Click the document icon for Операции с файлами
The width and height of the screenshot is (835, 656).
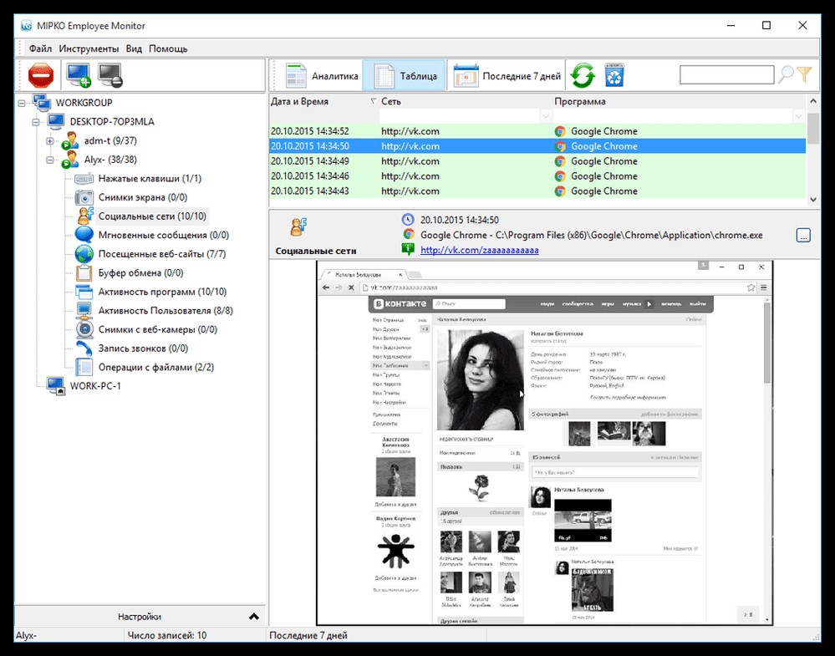coord(84,368)
